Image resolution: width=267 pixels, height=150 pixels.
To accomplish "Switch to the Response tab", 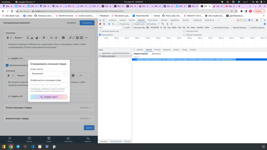I will (167, 50).
